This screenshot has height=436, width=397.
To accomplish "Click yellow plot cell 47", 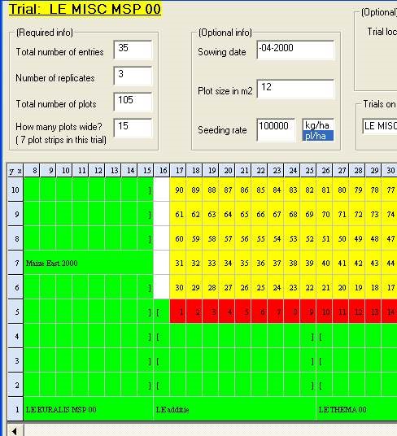I will 390,238.
